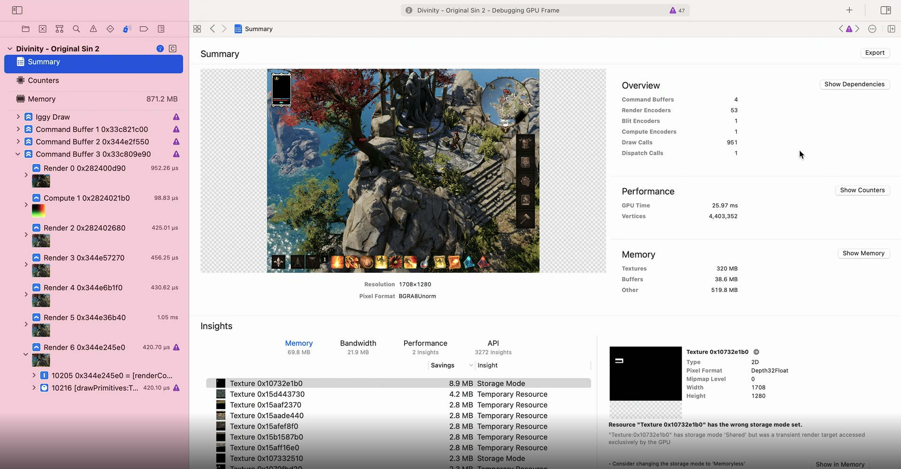The width and height of the screenshot is (901, 469).
Task: Switch to the Bandwidth insights tab
Action: [x=358, y=347]
